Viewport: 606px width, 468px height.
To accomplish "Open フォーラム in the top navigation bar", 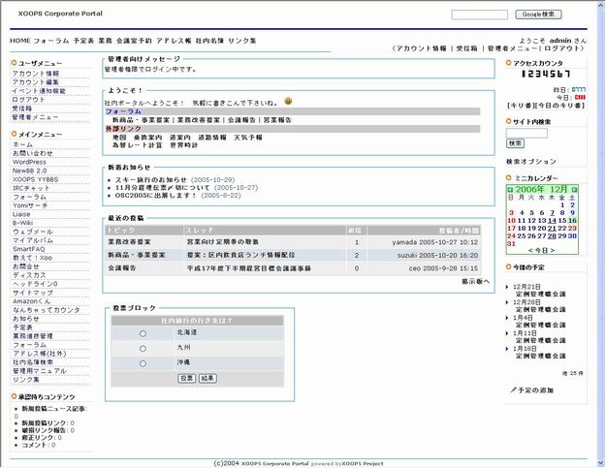I will point(50,42).
